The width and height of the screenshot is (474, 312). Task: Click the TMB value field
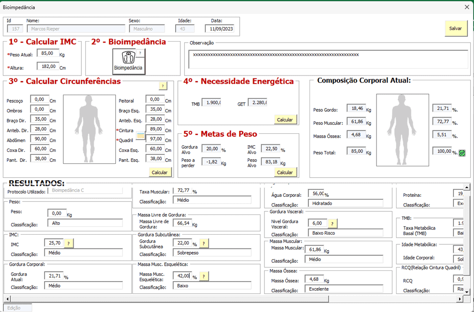pos(211,102)
